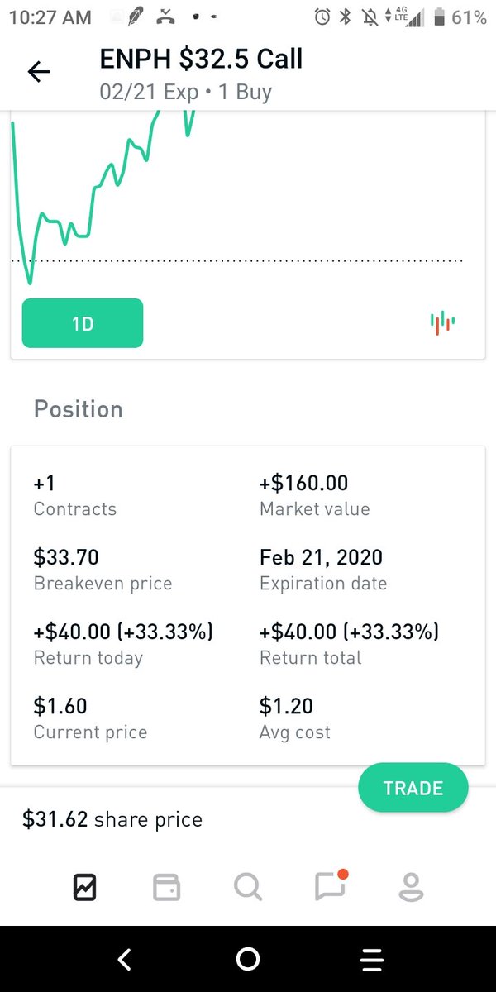This screenshot has width=496, height=992.
Task: Open the portfolio chart tab icon
Action: 84,888
